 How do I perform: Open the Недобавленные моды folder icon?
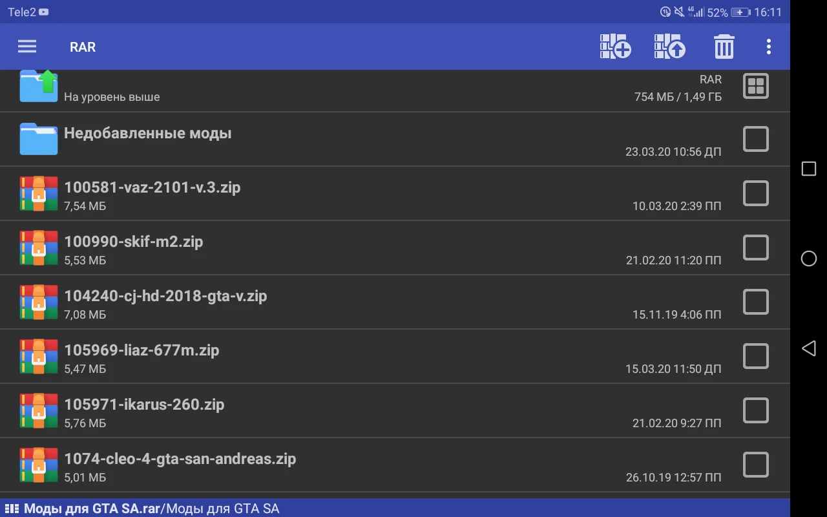[39, 139]
